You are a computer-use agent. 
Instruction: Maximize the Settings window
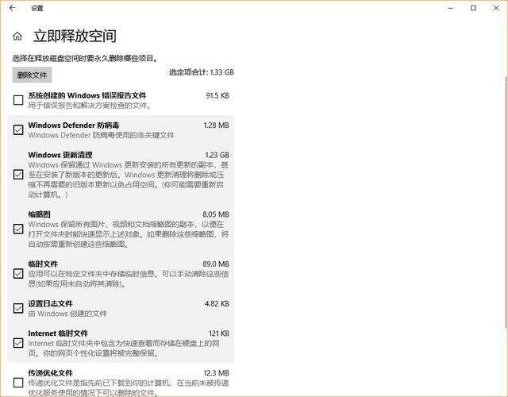(x=473, y=8)
